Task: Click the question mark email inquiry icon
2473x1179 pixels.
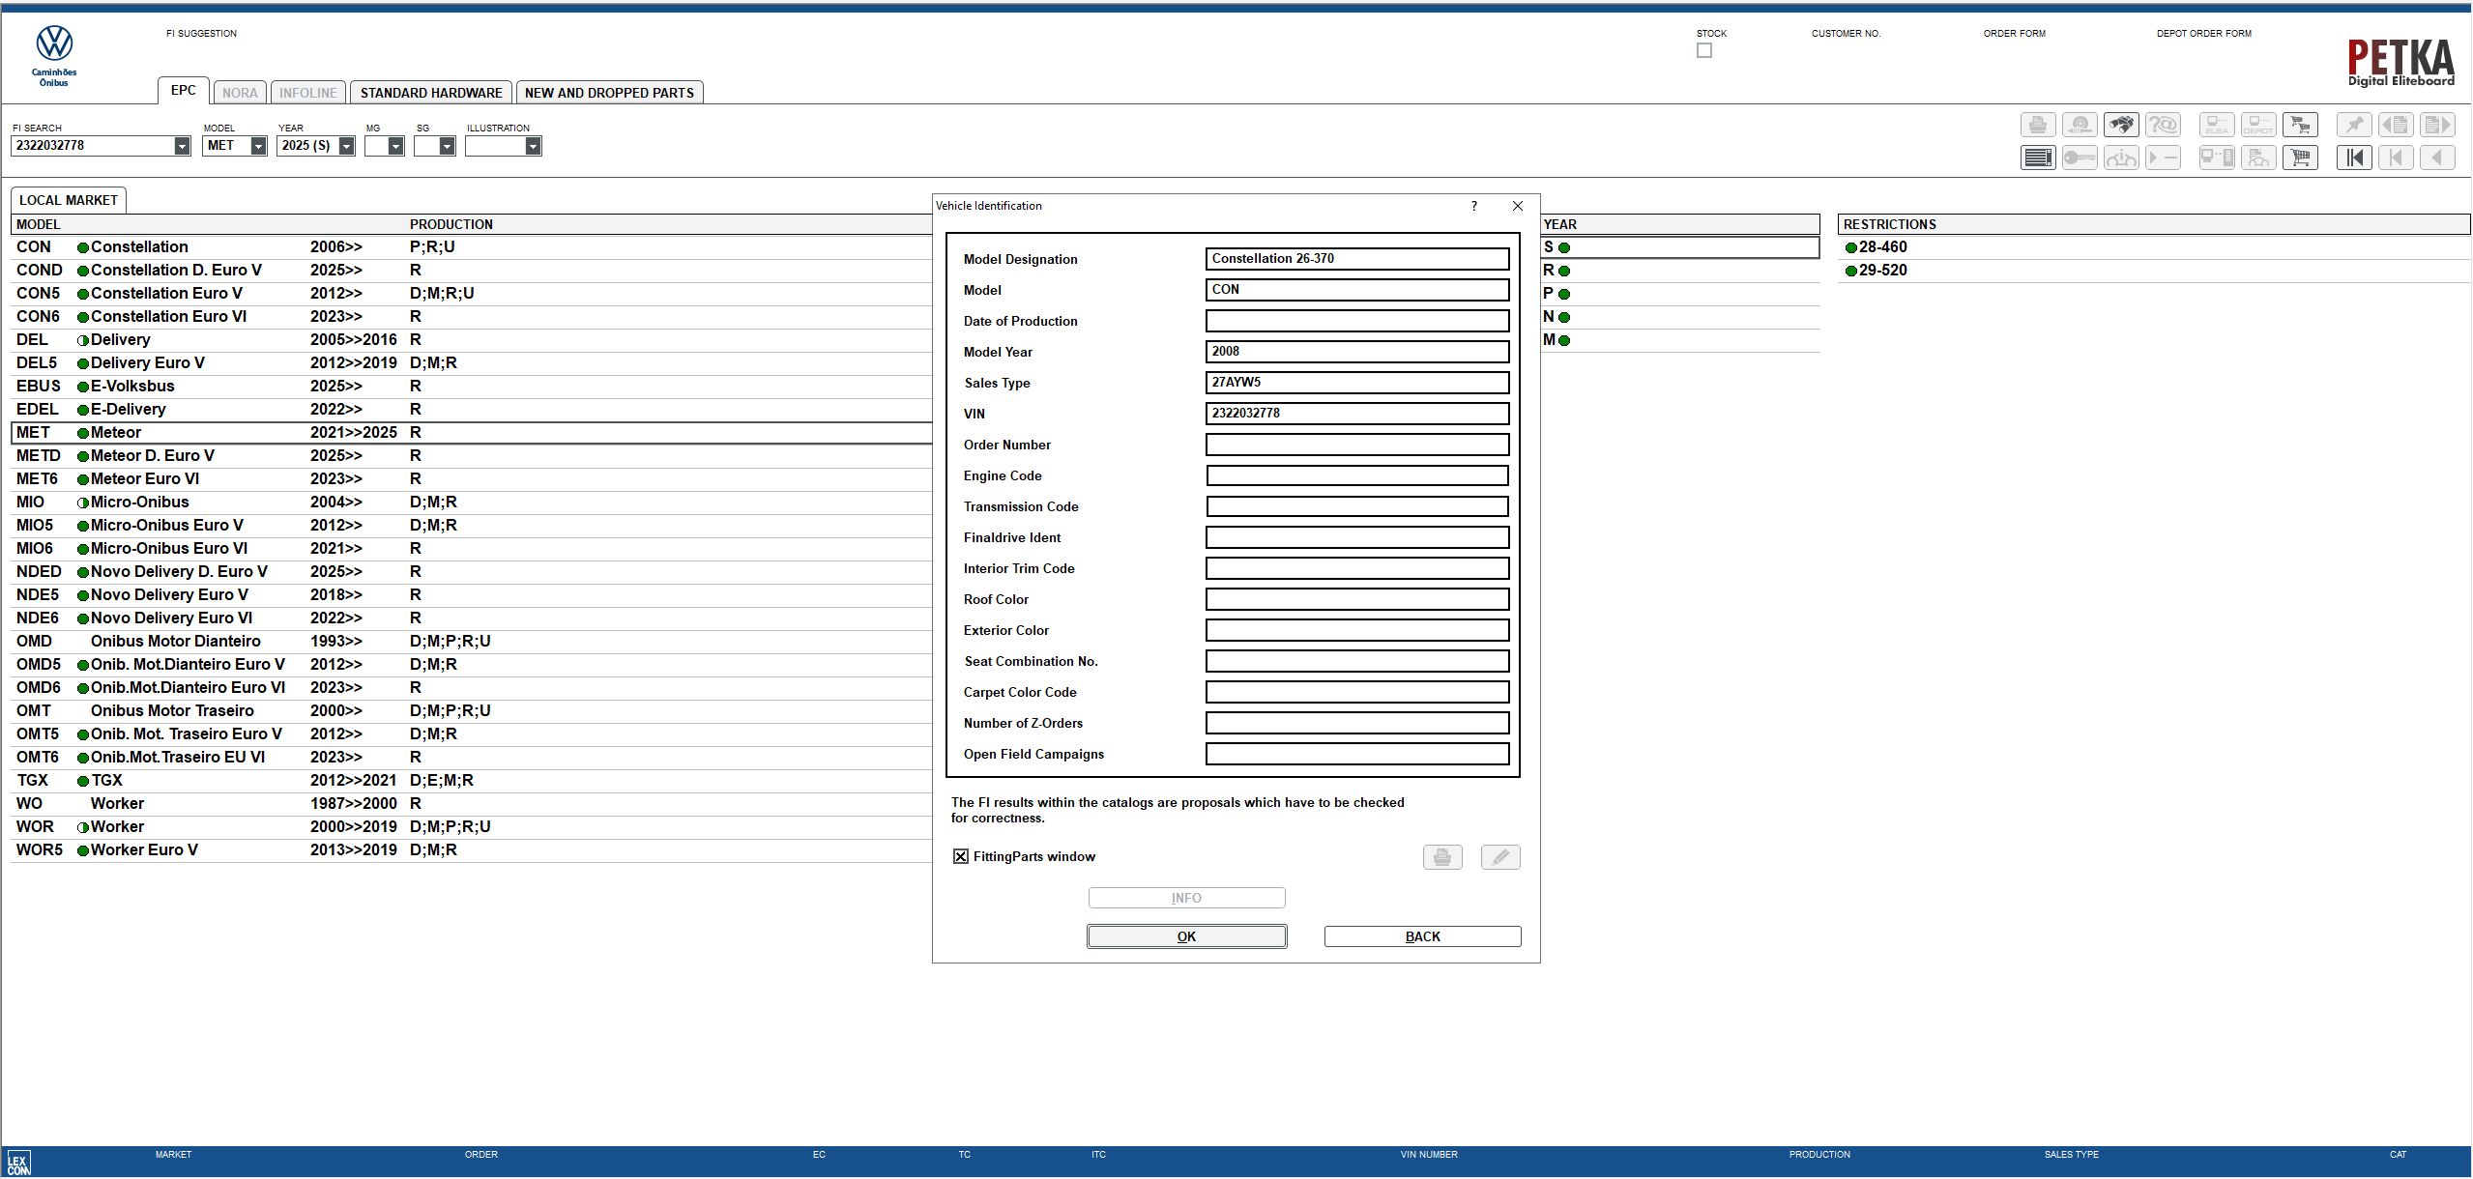Action: tap(2163, 125)
